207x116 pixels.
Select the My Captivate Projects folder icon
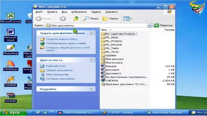pos(103,34)
